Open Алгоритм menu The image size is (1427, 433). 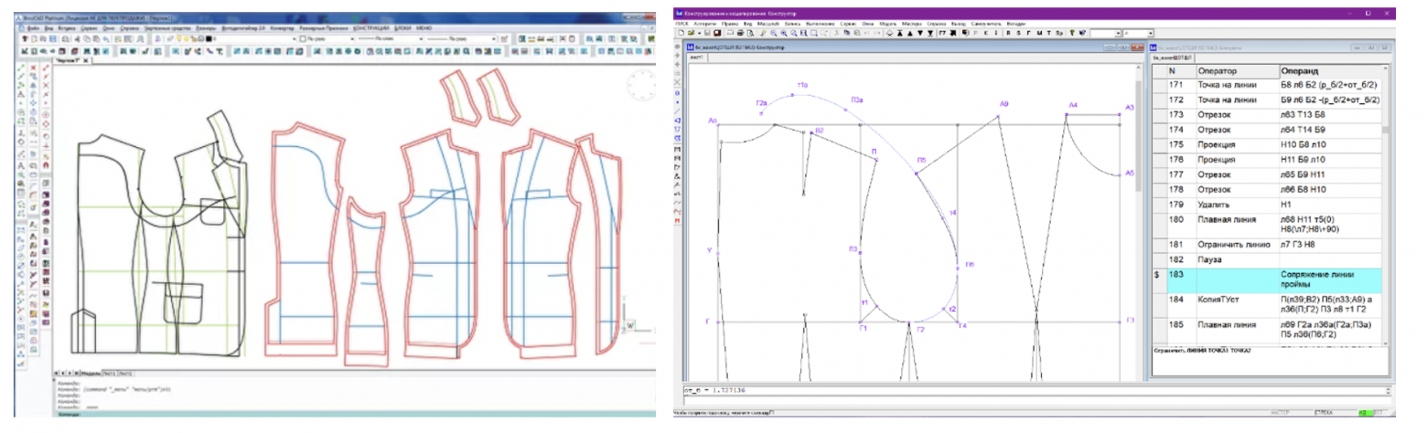704,24
